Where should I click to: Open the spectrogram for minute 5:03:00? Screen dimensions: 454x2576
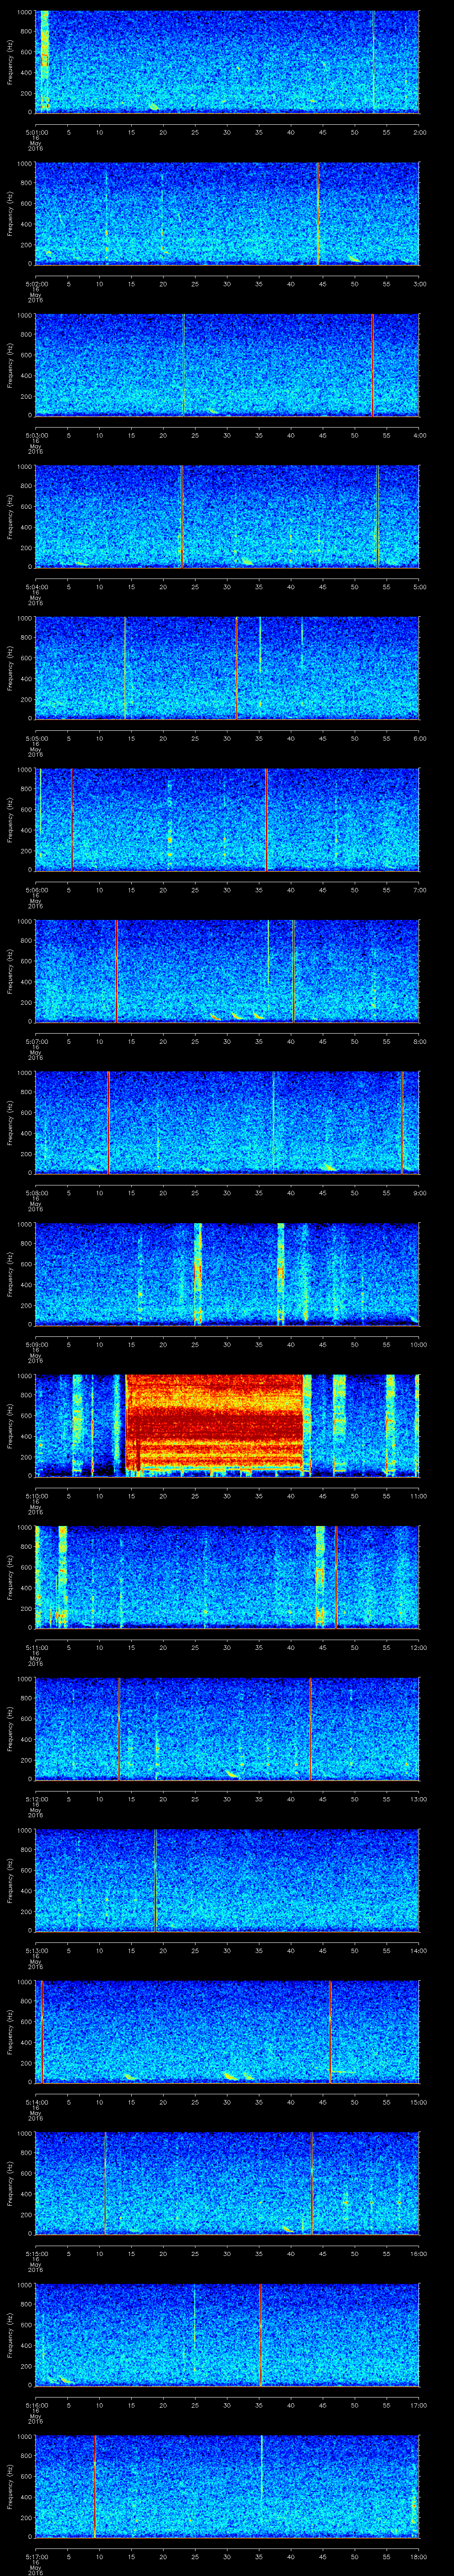tap(227, 364)
